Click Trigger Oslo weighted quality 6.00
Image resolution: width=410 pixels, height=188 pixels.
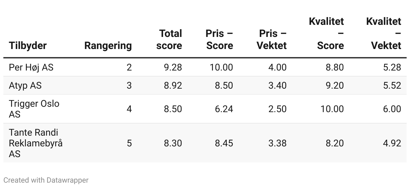click(x=392, y=109)
